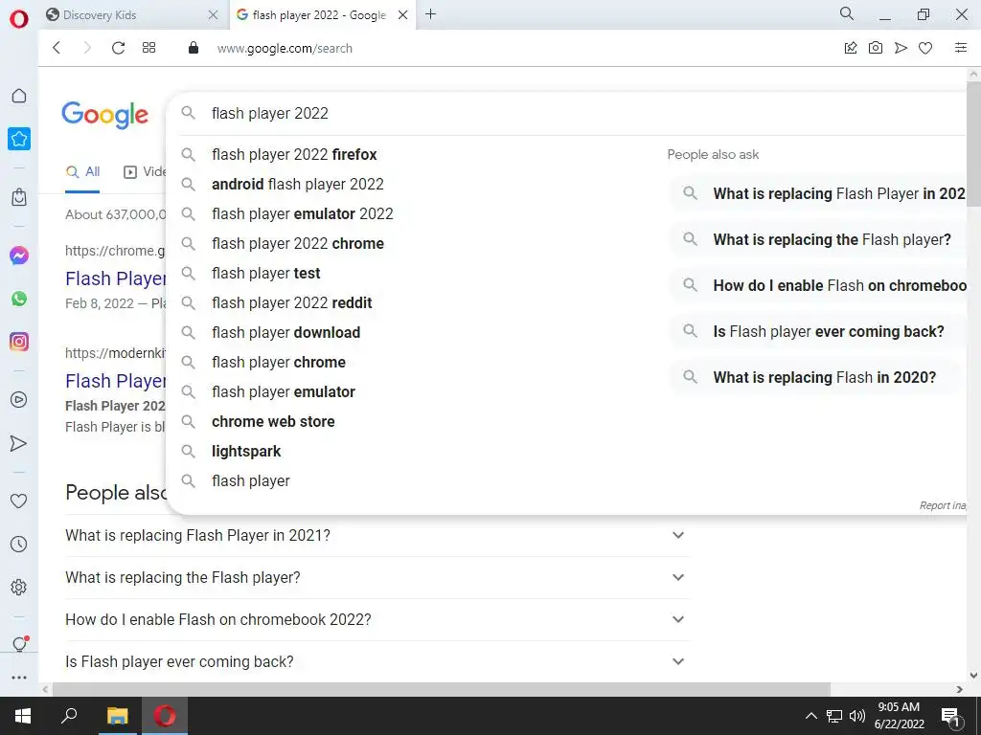The image size is (981, 735).
Task: Take a snapshot with the camera icon
Action: click(x=876, y=48)
